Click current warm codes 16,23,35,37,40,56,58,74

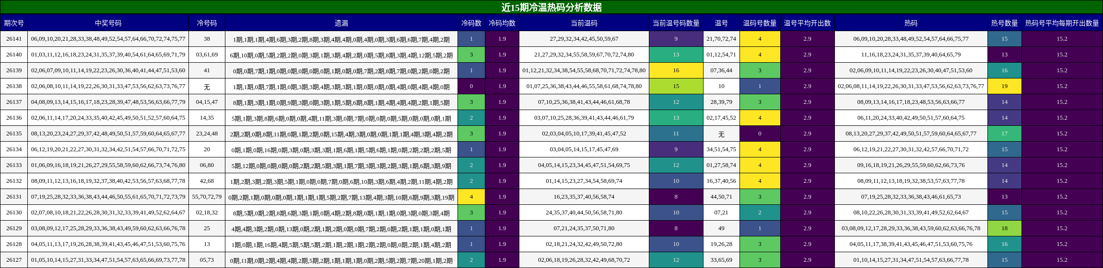(584, 197)
